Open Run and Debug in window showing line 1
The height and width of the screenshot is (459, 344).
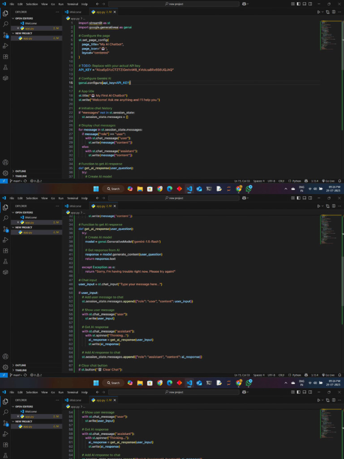click(x=5, y=46)
